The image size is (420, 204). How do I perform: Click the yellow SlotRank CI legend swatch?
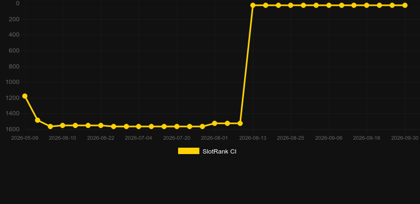[189, 151]
